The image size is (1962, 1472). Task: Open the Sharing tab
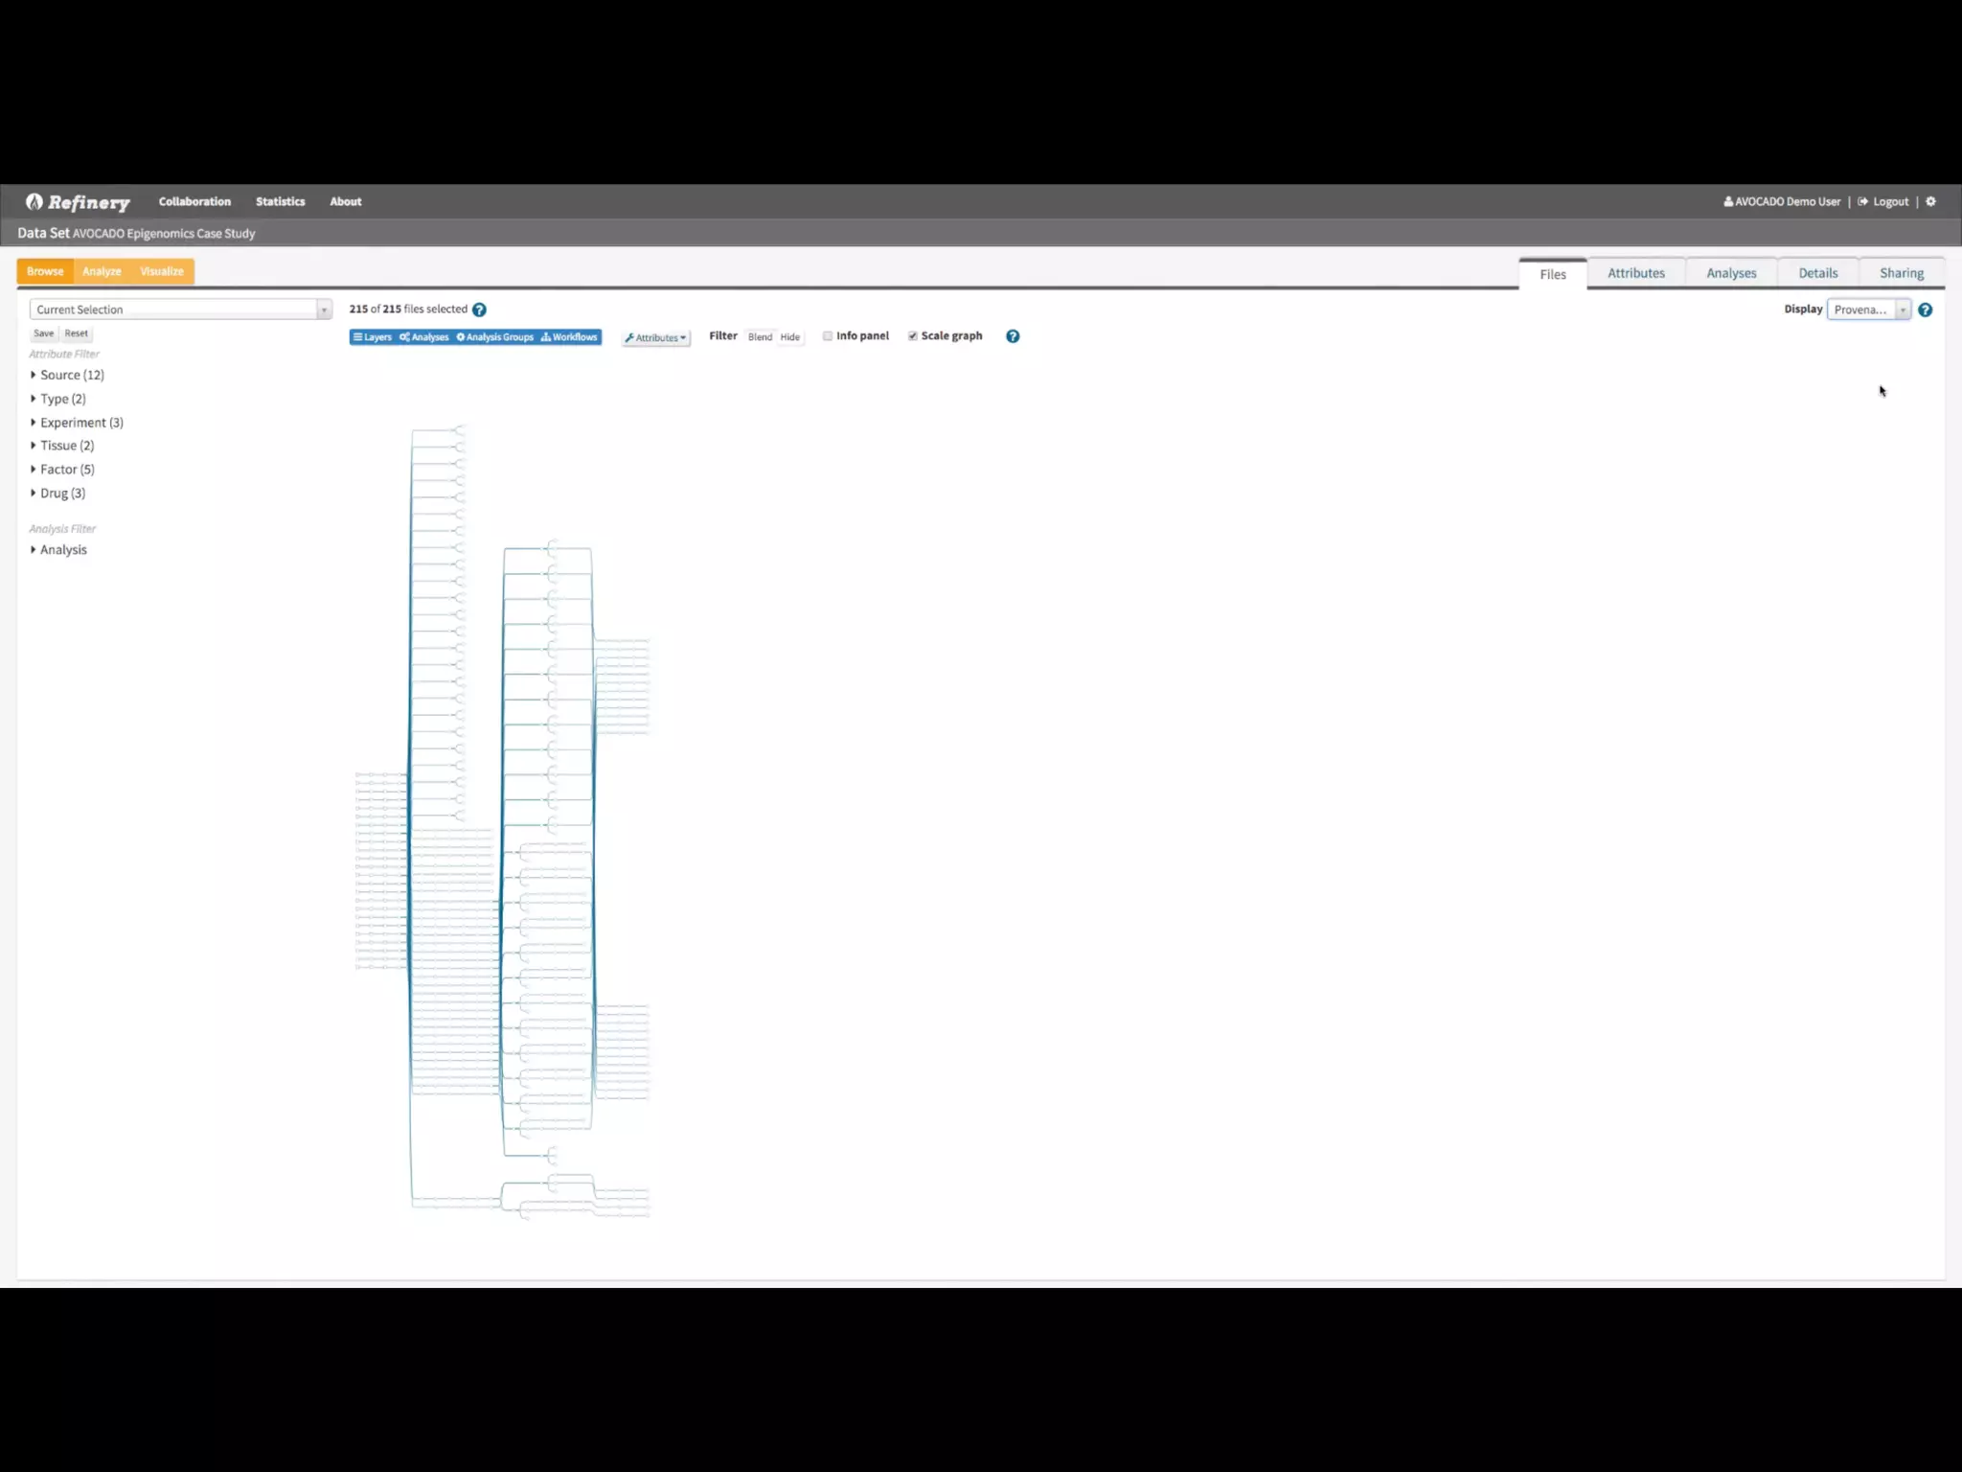pyautogui.click(x=1901, y=273)
